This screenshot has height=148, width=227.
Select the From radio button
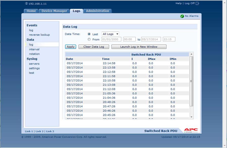(89, 39)
